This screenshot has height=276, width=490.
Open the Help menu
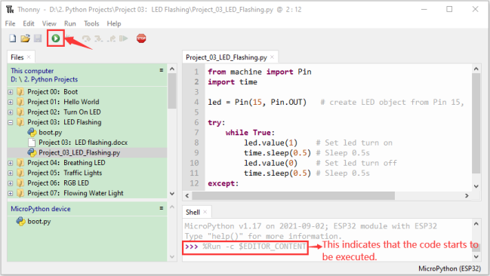(x=114, y=23)
